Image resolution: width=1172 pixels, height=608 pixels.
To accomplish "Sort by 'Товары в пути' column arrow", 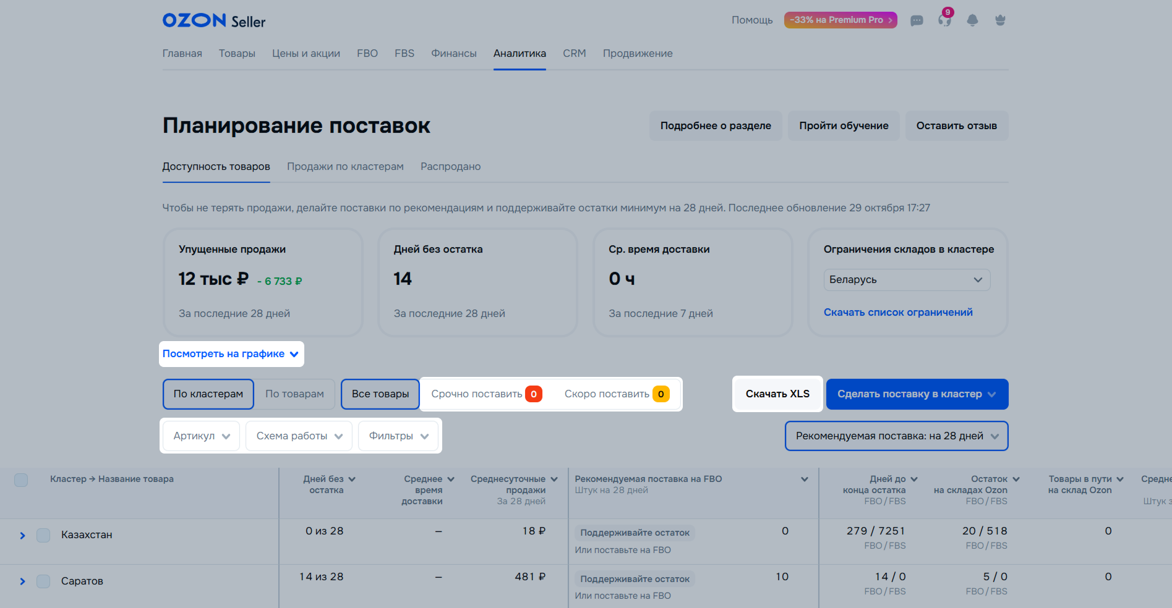I will (1120, 479).
